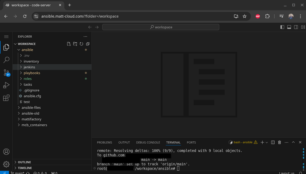Open the Search view in activity bar

(x=6, y=60)
